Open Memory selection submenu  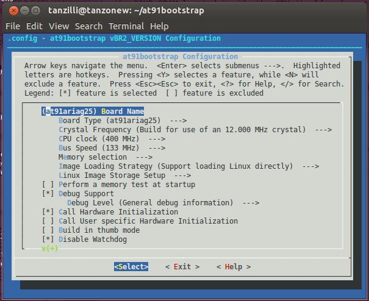coord(106,157)
